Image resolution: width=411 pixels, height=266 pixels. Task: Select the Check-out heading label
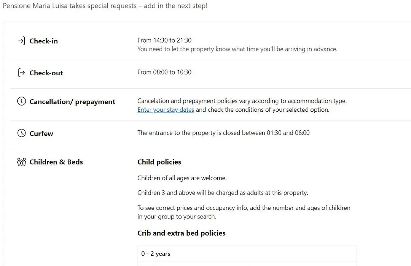46,73
